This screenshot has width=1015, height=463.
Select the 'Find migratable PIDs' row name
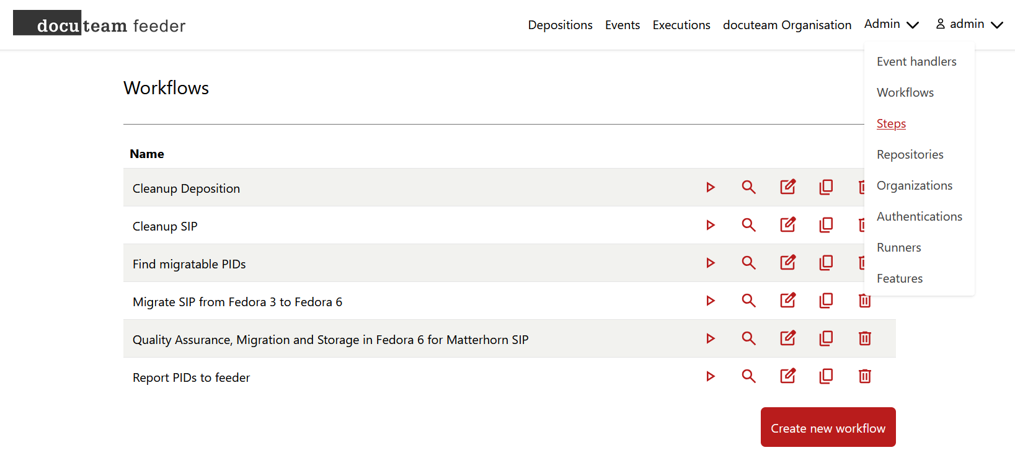(189, 264)
